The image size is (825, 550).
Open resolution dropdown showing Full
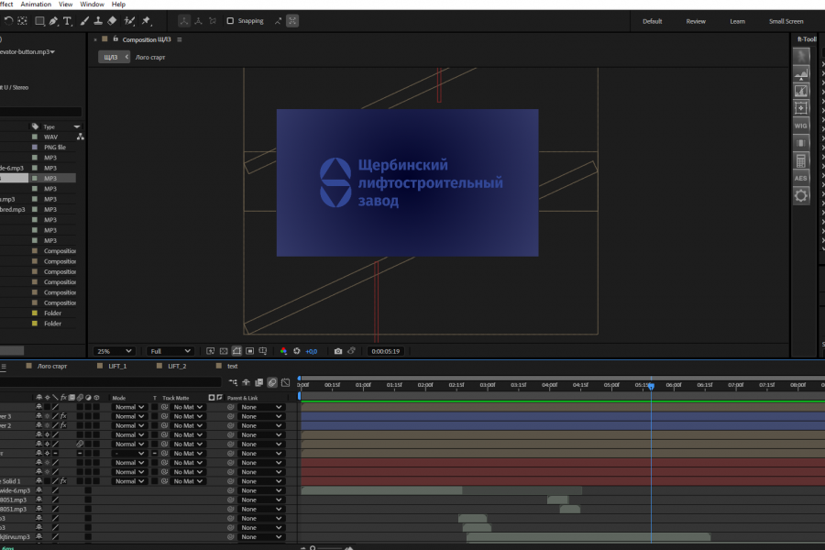(x=170, y=351)
